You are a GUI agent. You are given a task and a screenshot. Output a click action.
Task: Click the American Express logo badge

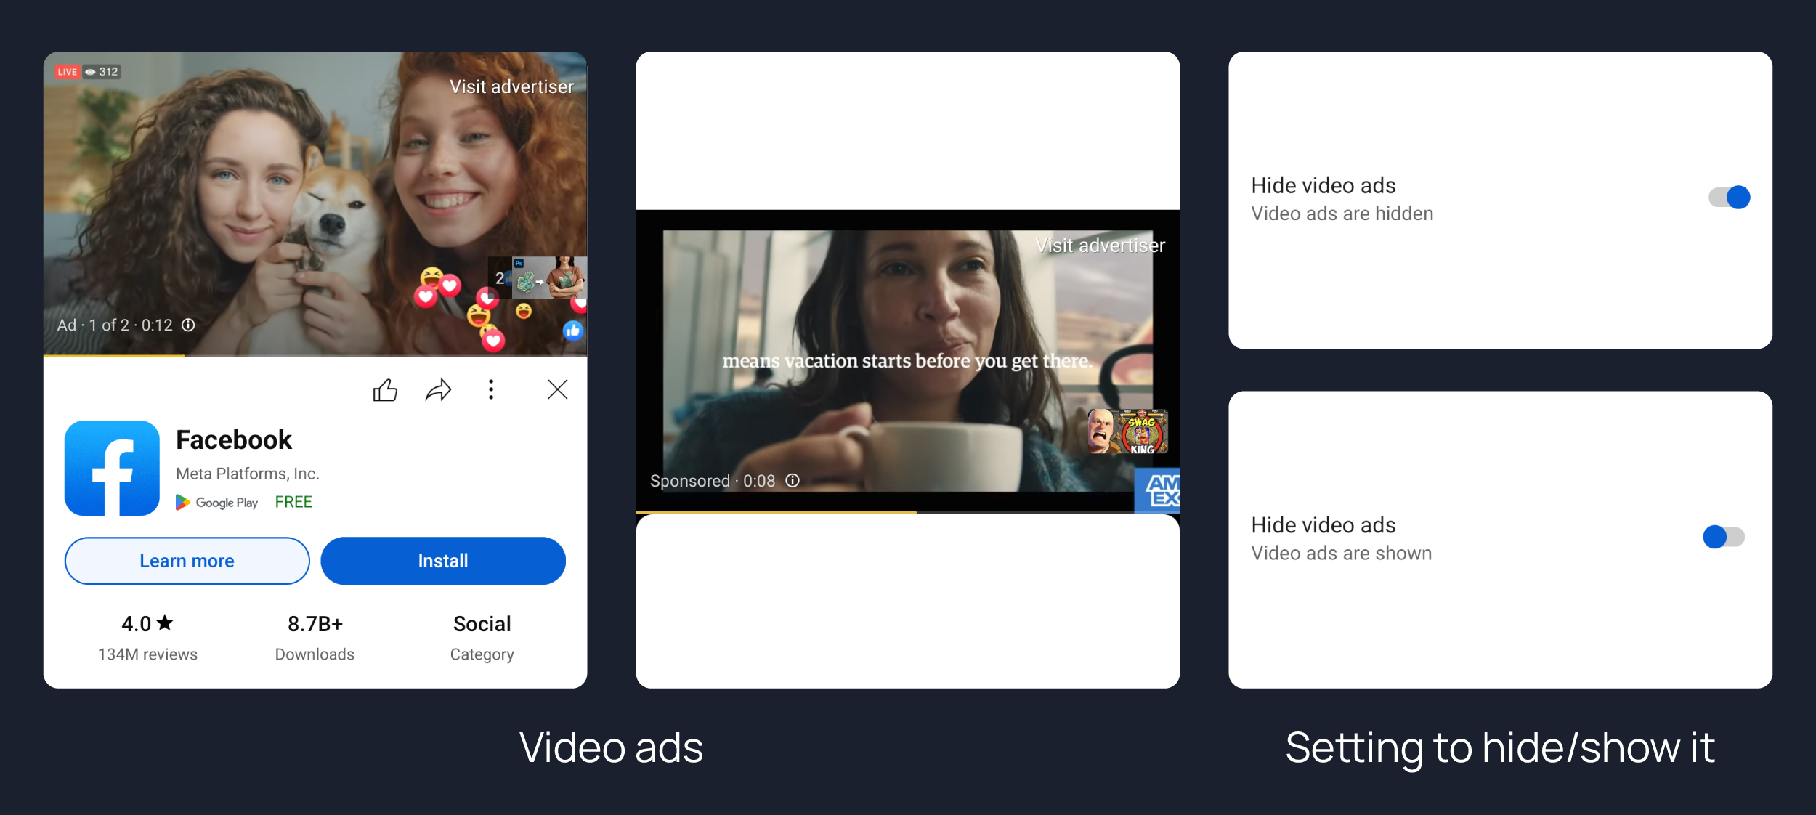click(1158, 490)
